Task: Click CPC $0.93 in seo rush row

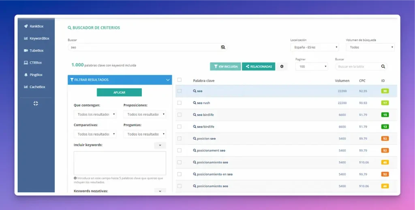Action: (x=363, y=103)
